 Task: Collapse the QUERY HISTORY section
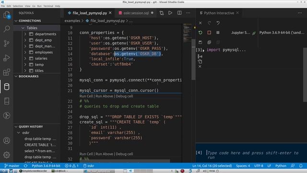point(16,127)
